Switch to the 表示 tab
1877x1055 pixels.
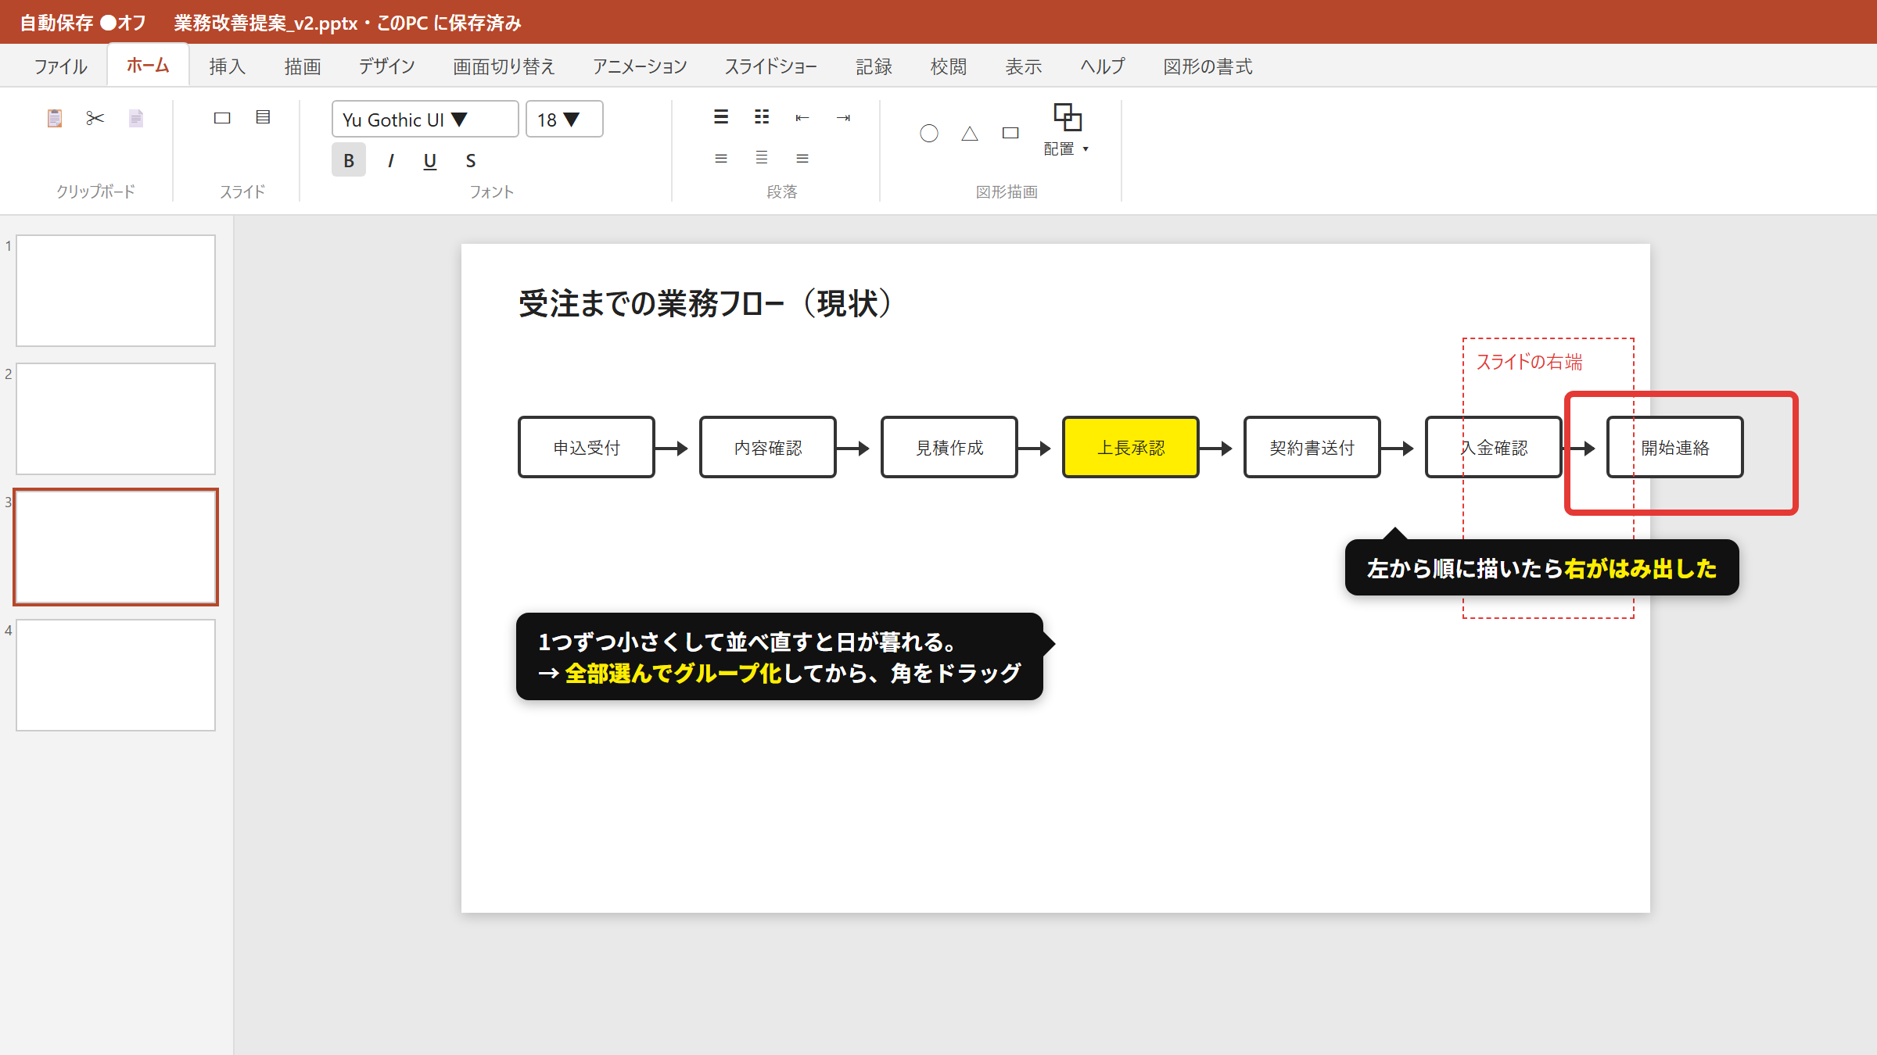pyautogui.click(x=1024, y=66)
